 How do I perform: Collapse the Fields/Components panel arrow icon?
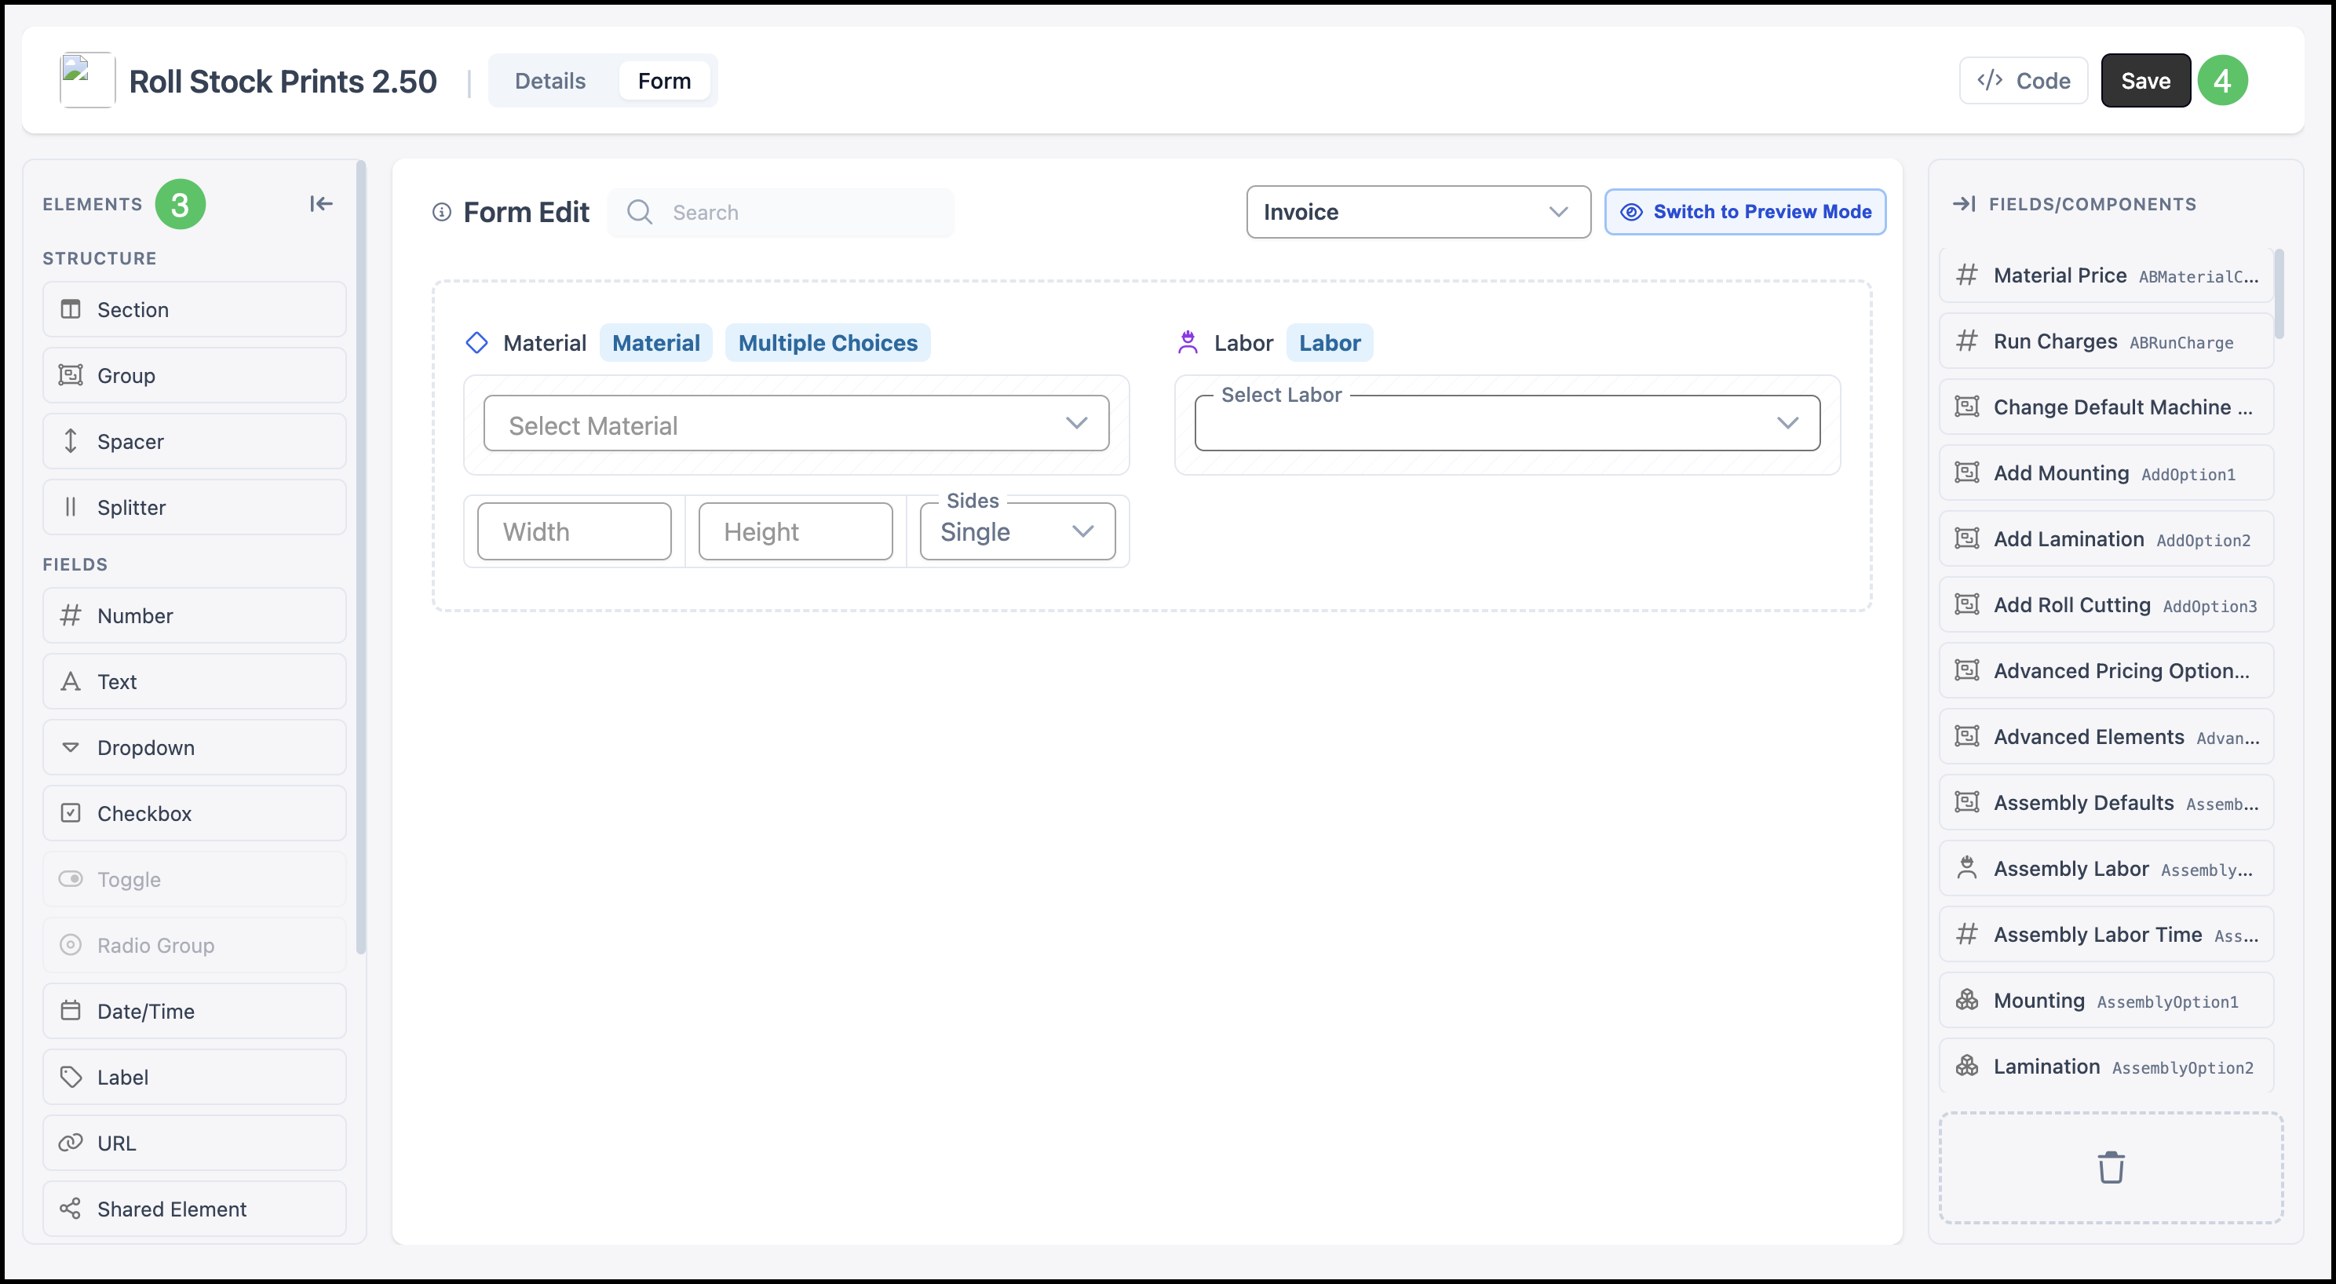coord(1963,204)
